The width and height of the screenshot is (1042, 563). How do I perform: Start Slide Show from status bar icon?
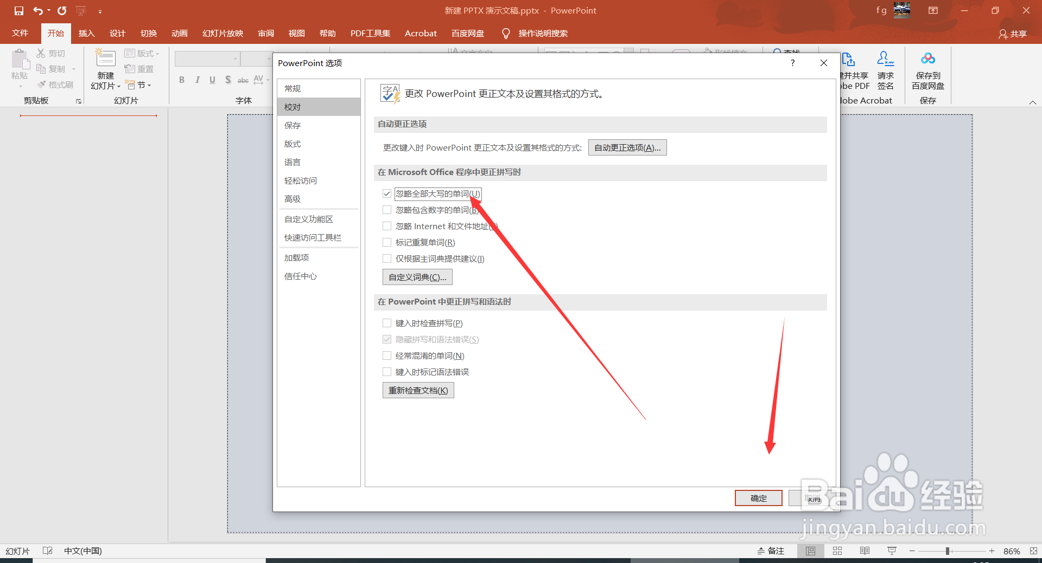892,551
